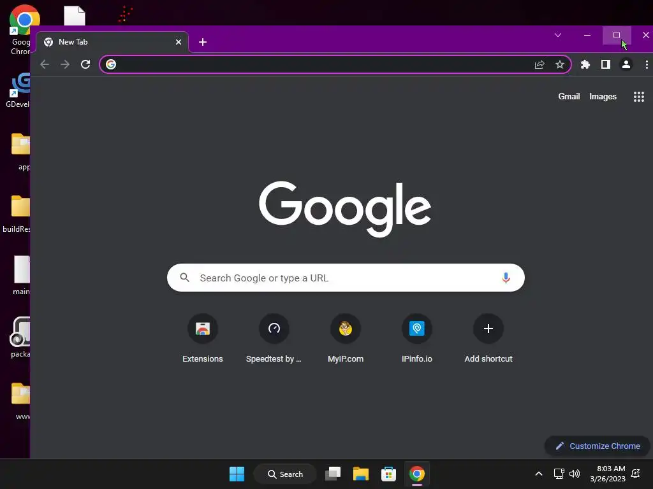Open the tab search chevron

pyautogui.click(x=558, y=35)
